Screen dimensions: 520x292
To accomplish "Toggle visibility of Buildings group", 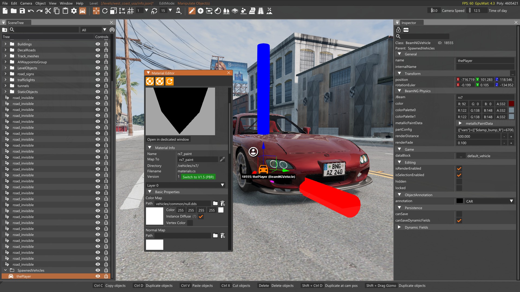I will [98, 44].
